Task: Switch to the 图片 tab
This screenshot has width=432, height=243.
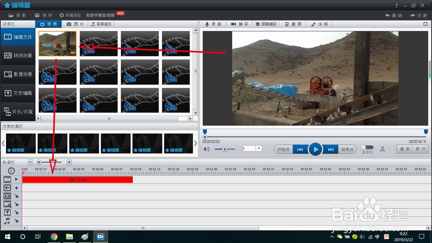Action: (75, 24)
